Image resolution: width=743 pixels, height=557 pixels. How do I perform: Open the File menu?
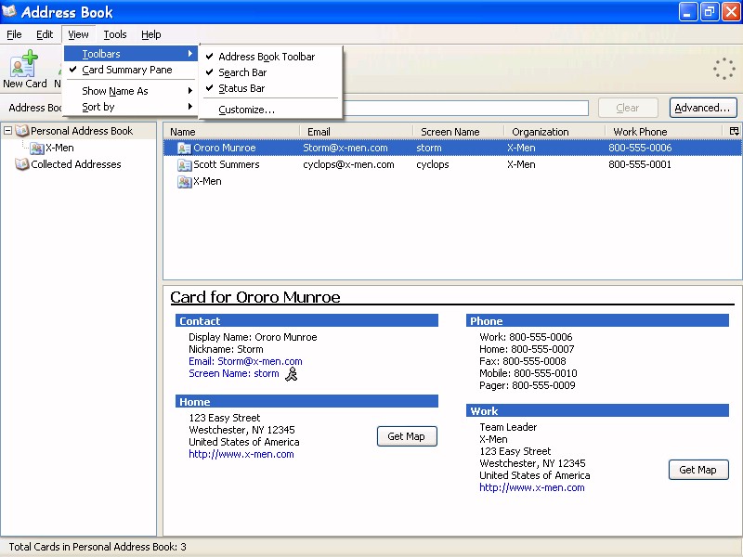(x=14, y=34)
